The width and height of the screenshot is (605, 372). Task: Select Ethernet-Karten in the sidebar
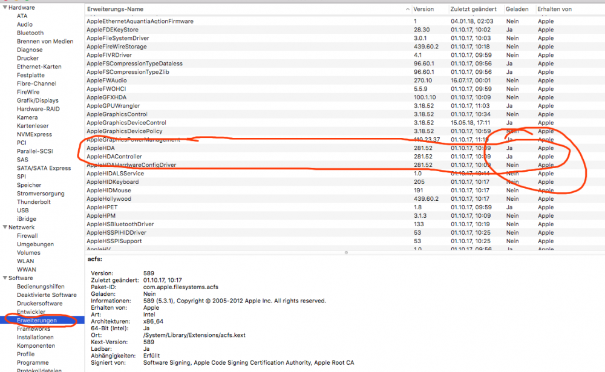[39, 67]
